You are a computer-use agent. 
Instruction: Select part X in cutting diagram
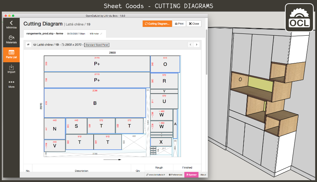pos(161,142)
